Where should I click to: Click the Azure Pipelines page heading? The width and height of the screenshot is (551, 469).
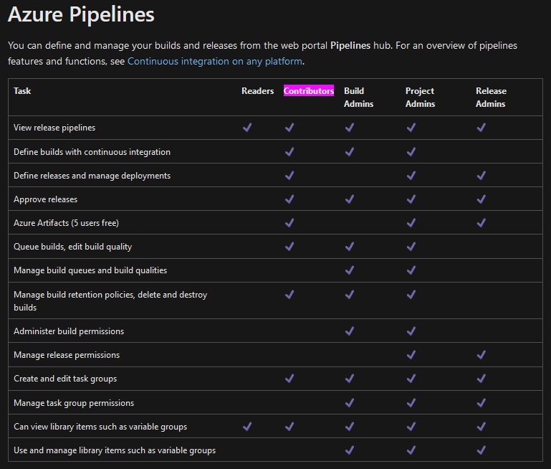[81, 14]
